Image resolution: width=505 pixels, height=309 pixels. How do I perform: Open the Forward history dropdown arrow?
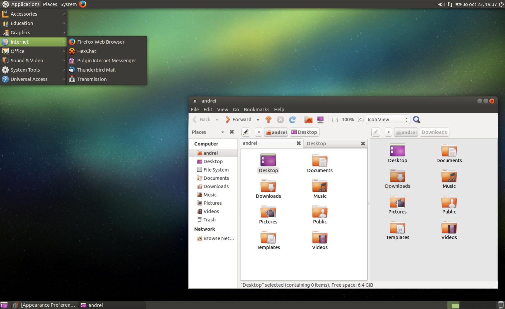pyautogui.click(x=258, y=120)
